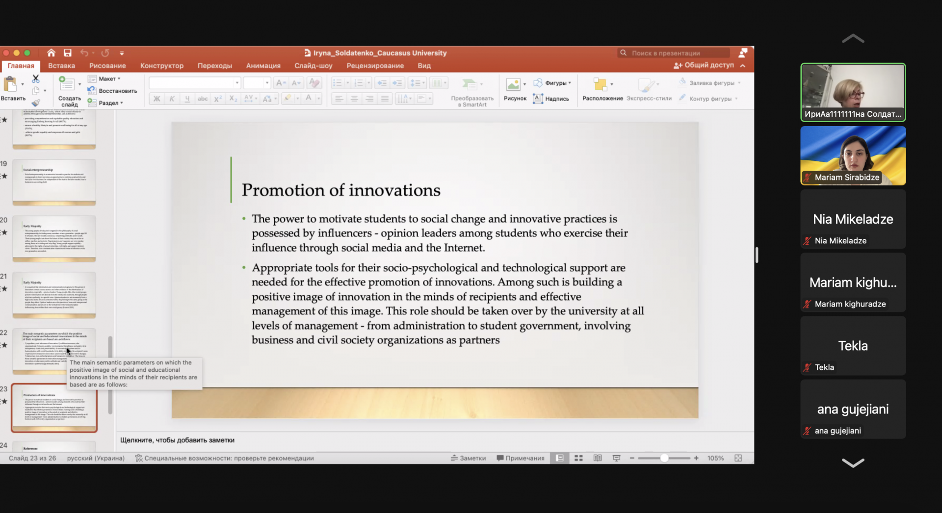Open line spacing dropdown
942x513 pixels.
click(x=417, y=83)
